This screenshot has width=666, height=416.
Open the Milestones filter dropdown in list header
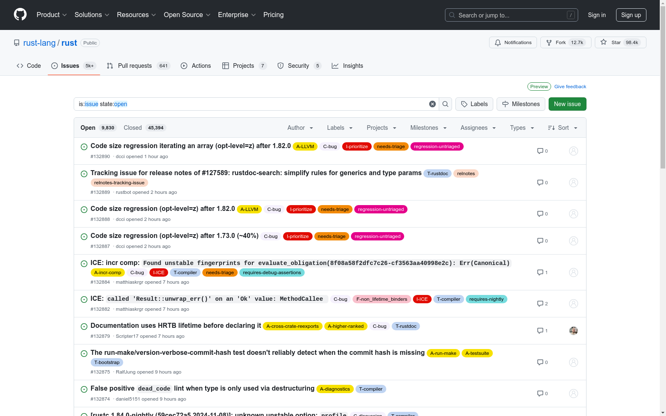point(428,128)
